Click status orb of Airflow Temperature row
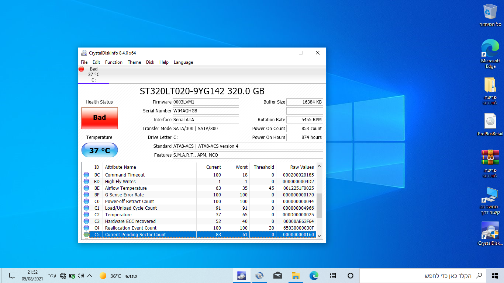 (86, 188)
